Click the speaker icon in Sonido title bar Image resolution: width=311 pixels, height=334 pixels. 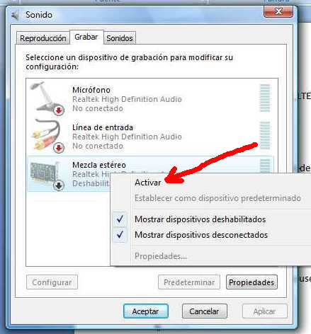pos(15,15)
